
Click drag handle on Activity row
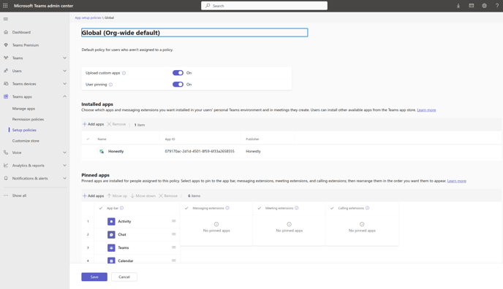173,221
